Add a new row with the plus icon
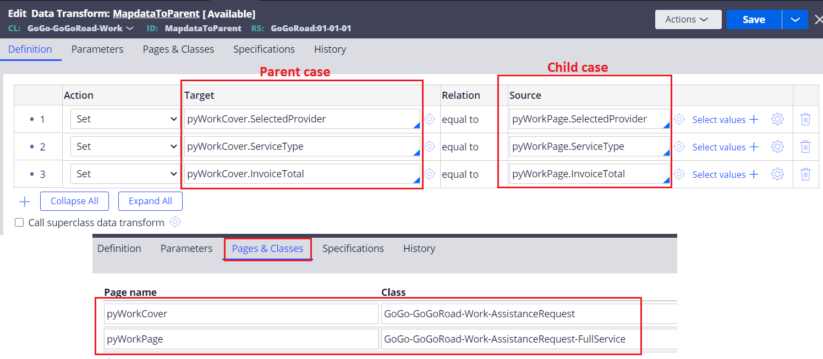This screenshot has width=823, height=359. 25,201
